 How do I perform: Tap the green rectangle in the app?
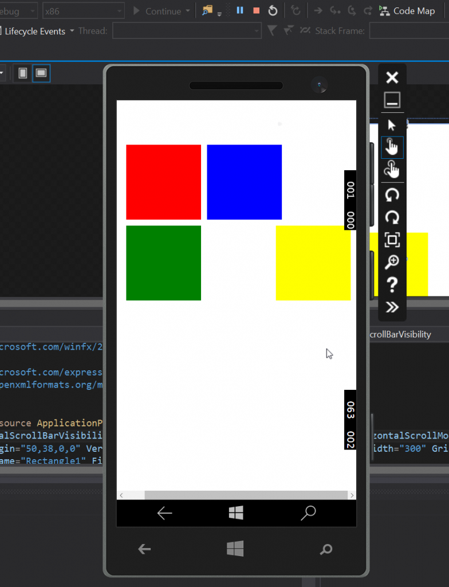pos(164,263)
